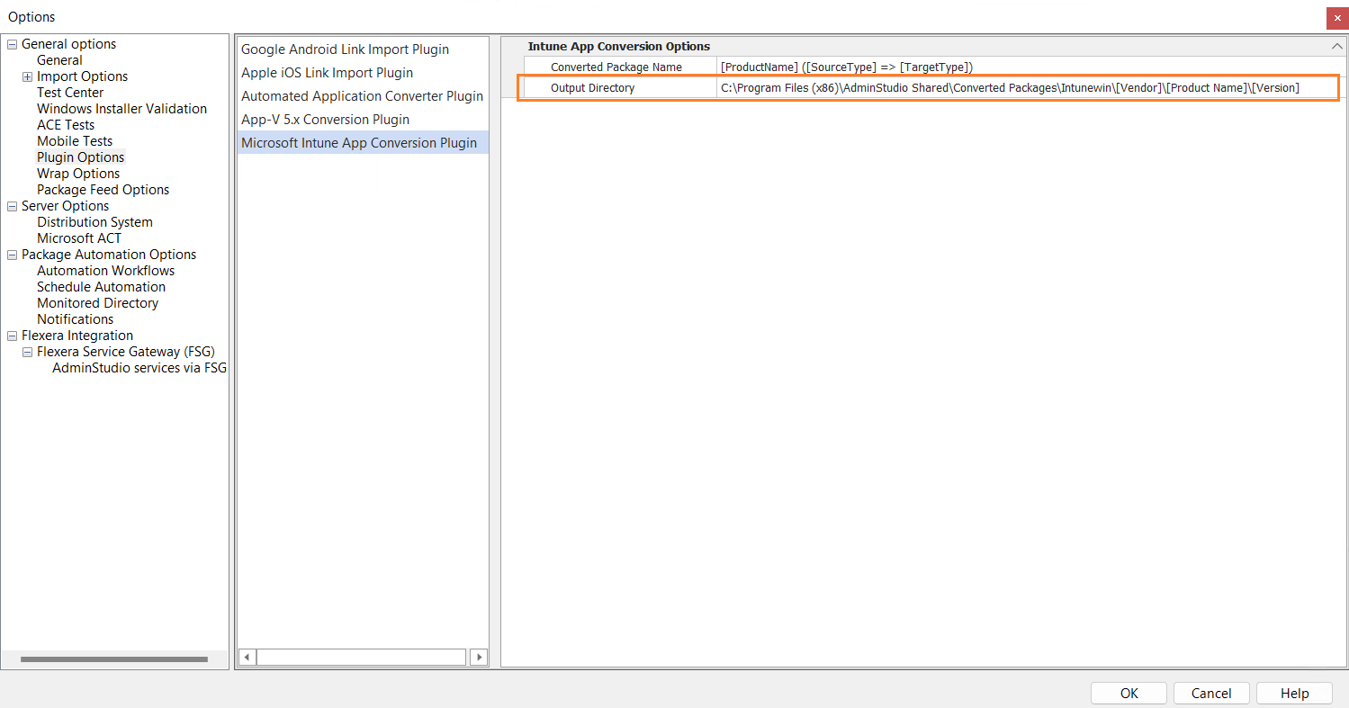Select the Converted Package Name label
The width and height of the screenshot is (1349, 708).
(x=616, y=67)
